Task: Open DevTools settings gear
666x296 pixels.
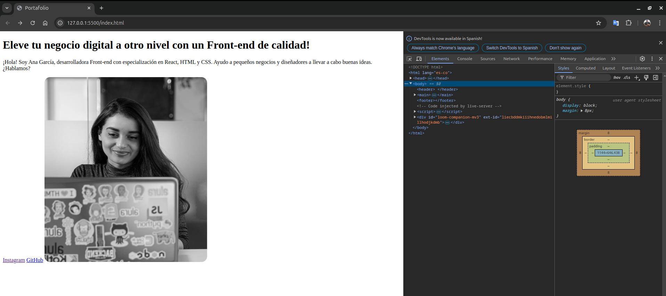Action: [x=642, y=59]
